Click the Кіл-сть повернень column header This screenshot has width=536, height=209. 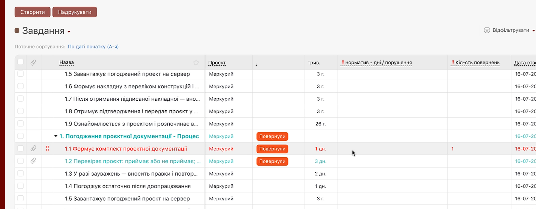[x=477, y=63]
